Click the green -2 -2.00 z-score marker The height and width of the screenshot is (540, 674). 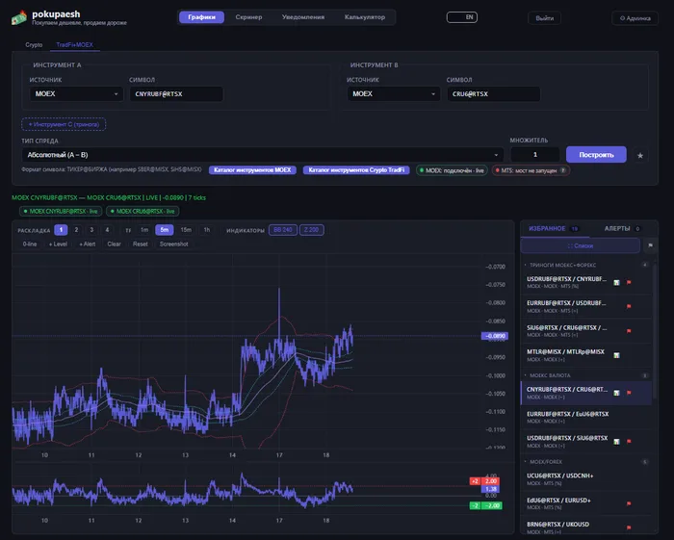(485, 505)
